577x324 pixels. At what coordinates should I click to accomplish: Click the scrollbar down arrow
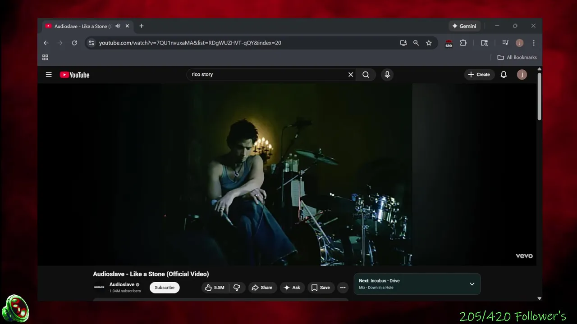pos(539,298)
